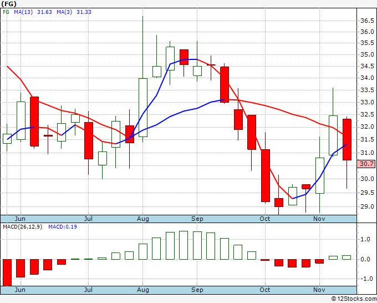
Task: Click the last red candle at chart's right edge
Action: [x=347, y=140]
